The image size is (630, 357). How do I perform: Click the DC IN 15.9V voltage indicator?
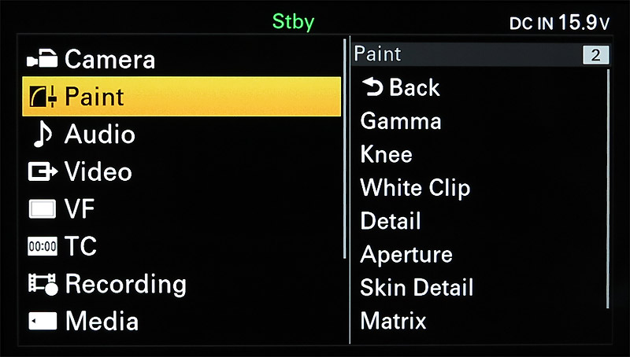[559, 24]
